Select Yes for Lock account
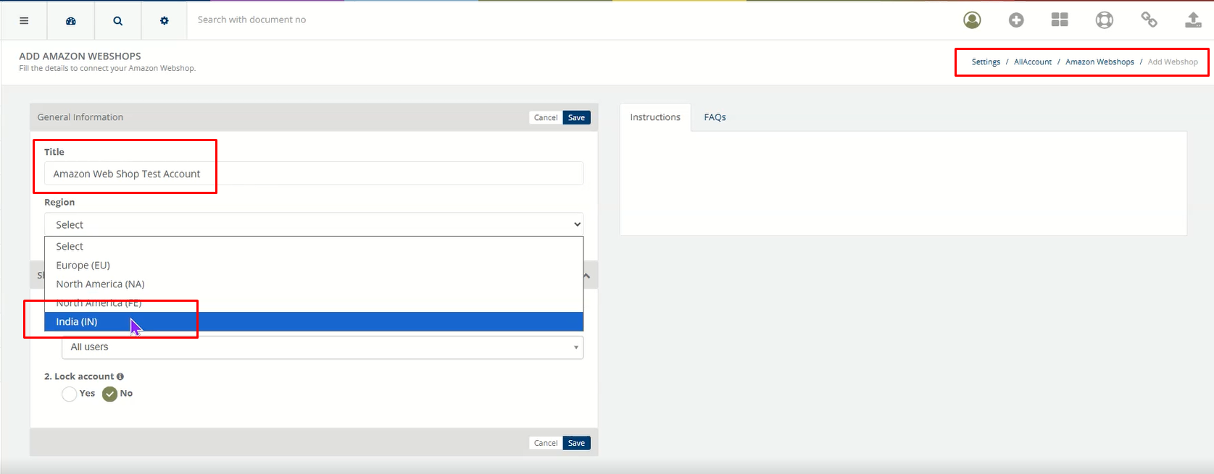The width and height of the screenshot is (1214, 474). tap(70, 394)
